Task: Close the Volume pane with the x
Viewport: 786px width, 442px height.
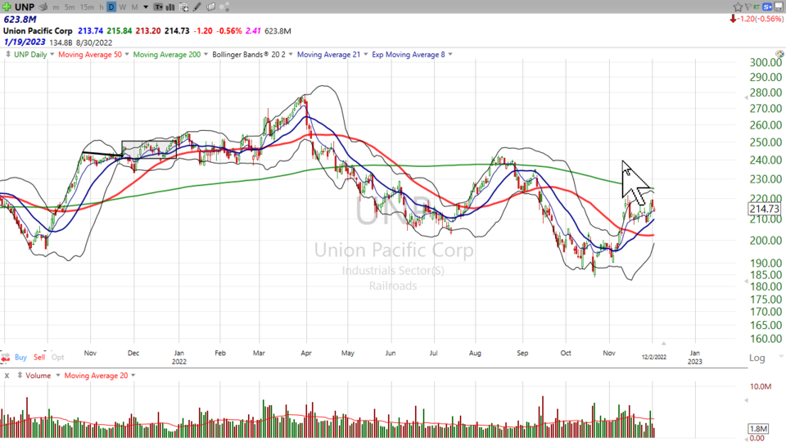Action: coord(7,376)
